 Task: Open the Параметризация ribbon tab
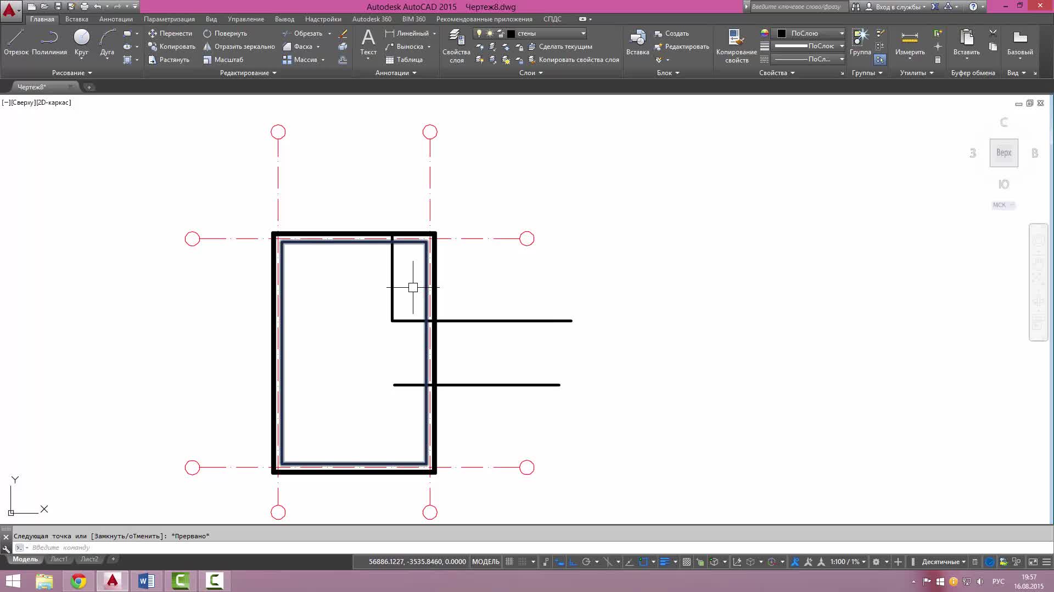(169, 19)
